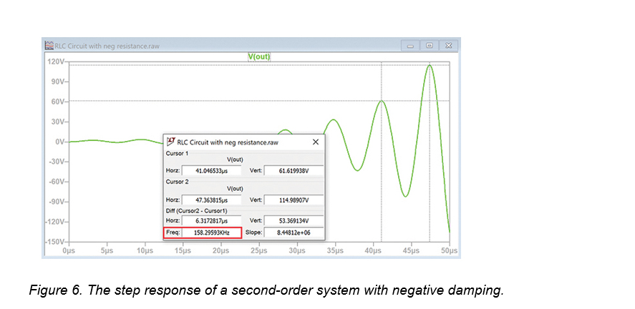Click the 25µs label on time axis
This screenshot has width=635, height=309.
point(258,251)
